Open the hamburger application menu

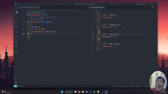pyautogui.click(x=16, y=7)
